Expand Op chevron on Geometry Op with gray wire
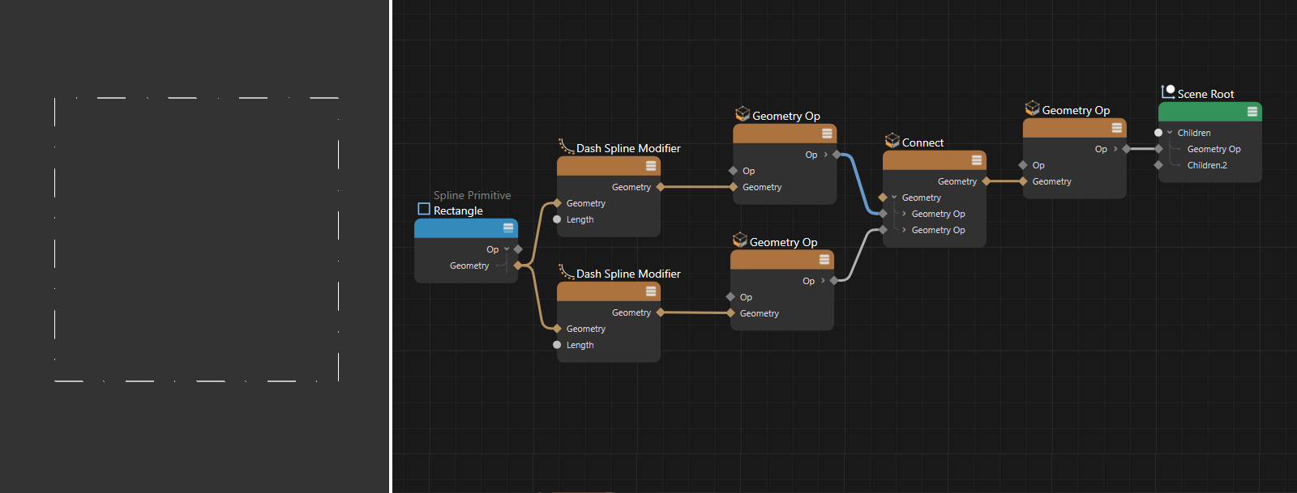This screenshot has width=1297, height=493. tap(824, 281)
